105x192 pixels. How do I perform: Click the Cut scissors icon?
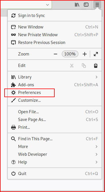pos(72,66)
